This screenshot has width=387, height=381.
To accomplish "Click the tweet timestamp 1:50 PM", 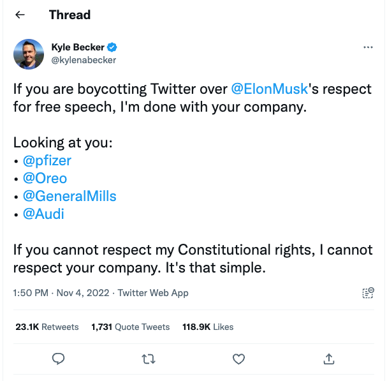I will coord(31,293).
